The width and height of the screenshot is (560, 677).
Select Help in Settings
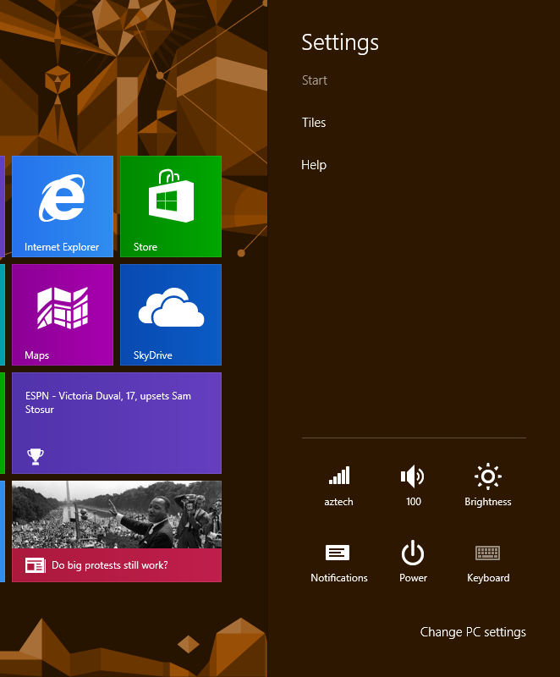click(314, 165)
